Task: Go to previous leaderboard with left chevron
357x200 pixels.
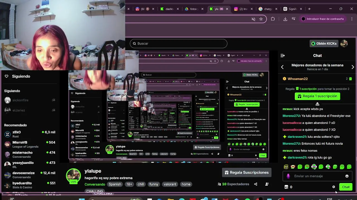Action: pyautogui.click(x=282, y=67)
